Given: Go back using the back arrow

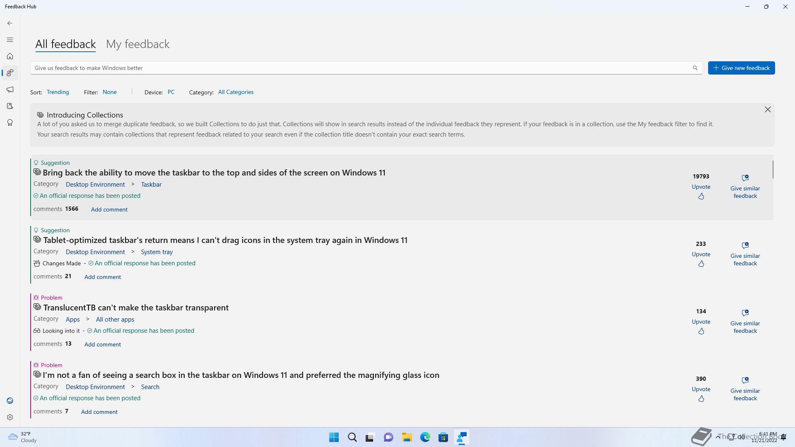Looking at the screenshot, I should (x=10, y=23).
